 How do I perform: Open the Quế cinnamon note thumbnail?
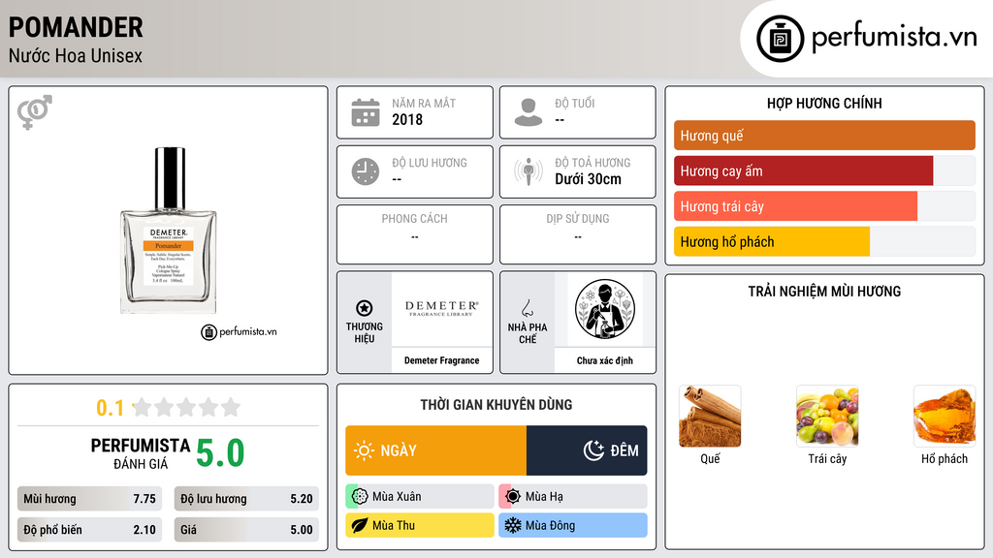pos(710,417)
